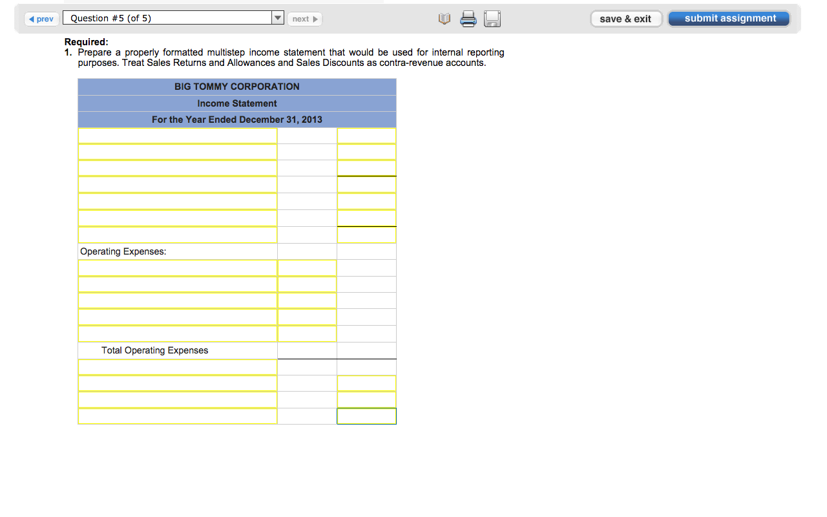
Task: Go to the previous question with prev
Action: pos(42,19)
